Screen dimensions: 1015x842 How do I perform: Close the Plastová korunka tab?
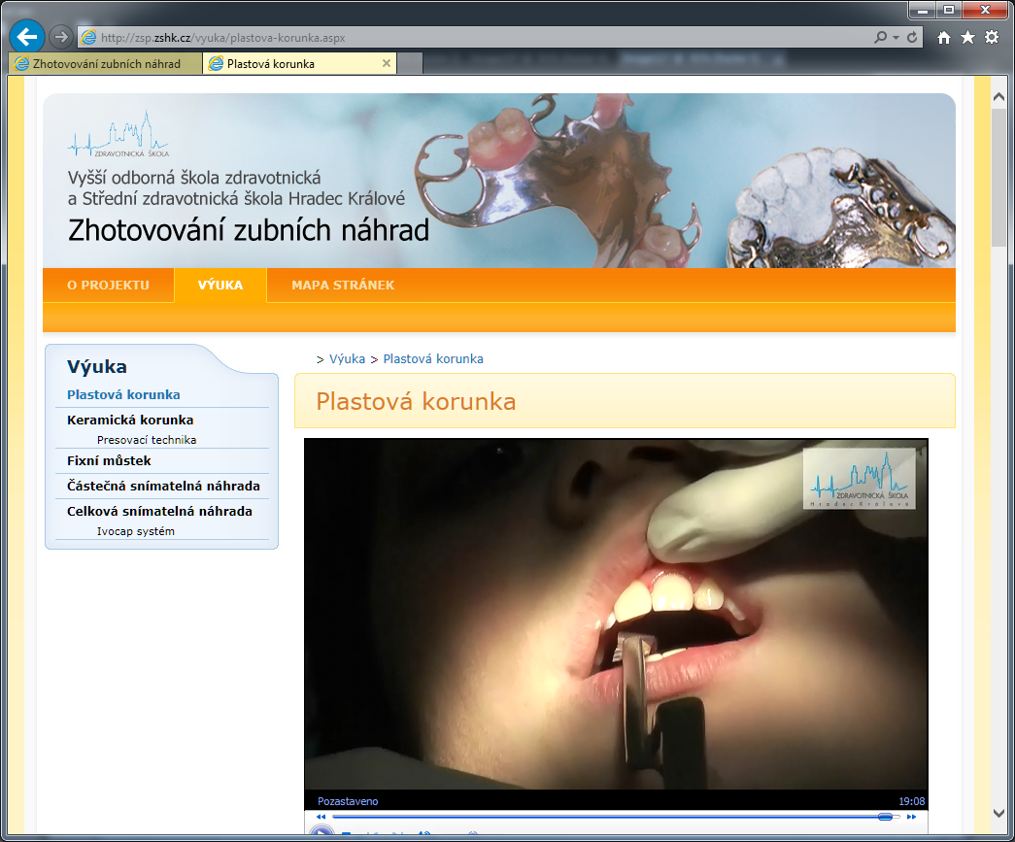(x=386, y=64)
